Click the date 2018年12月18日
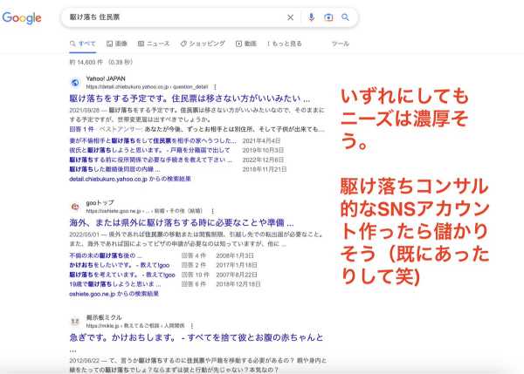The width and height of the screenshot is (524, 374). point(238,284)
